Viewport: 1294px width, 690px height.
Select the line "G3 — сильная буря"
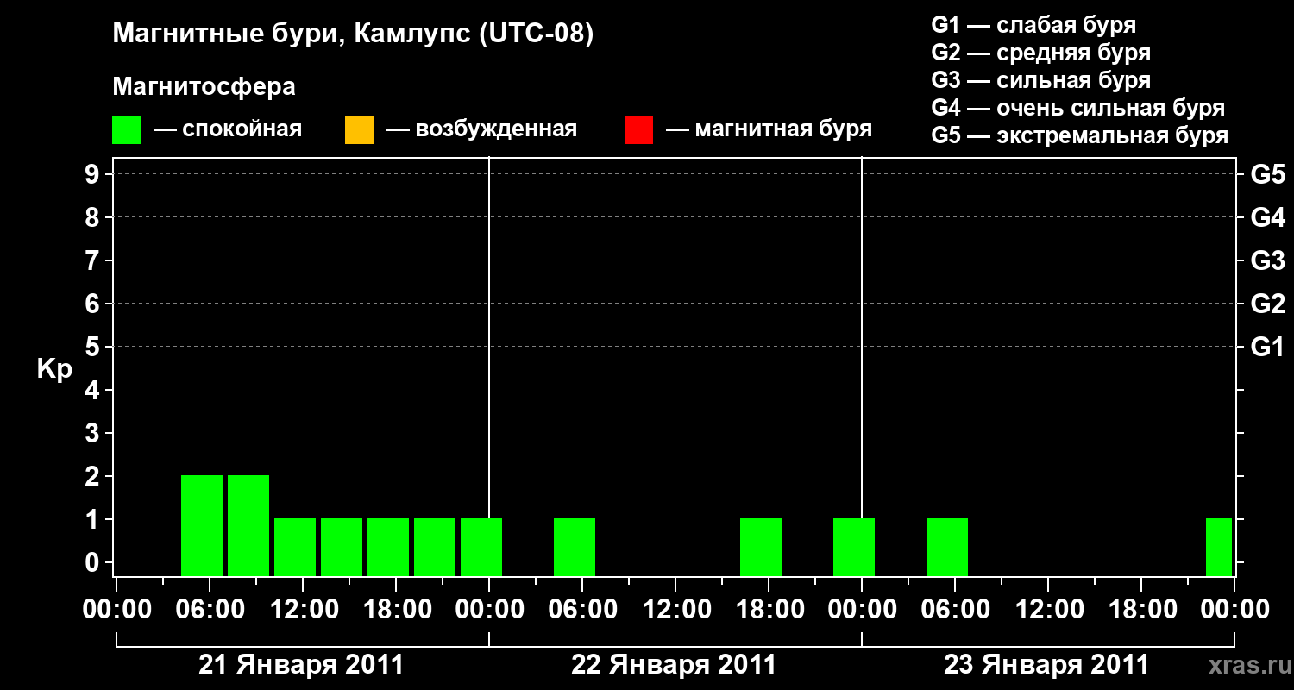[1040, 80]
